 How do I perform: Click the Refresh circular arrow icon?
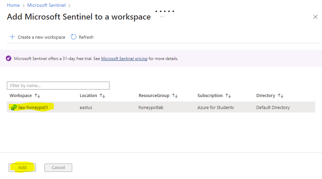(73, 37)
